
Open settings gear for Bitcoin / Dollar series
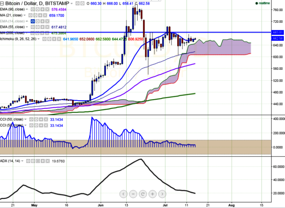(x=82, y=3)
